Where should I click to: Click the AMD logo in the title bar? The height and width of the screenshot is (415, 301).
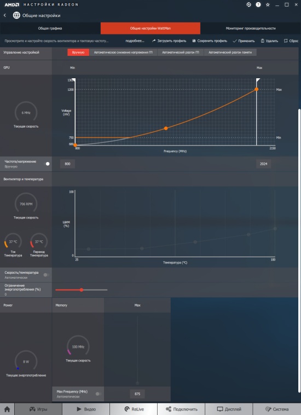coord(11,4)
